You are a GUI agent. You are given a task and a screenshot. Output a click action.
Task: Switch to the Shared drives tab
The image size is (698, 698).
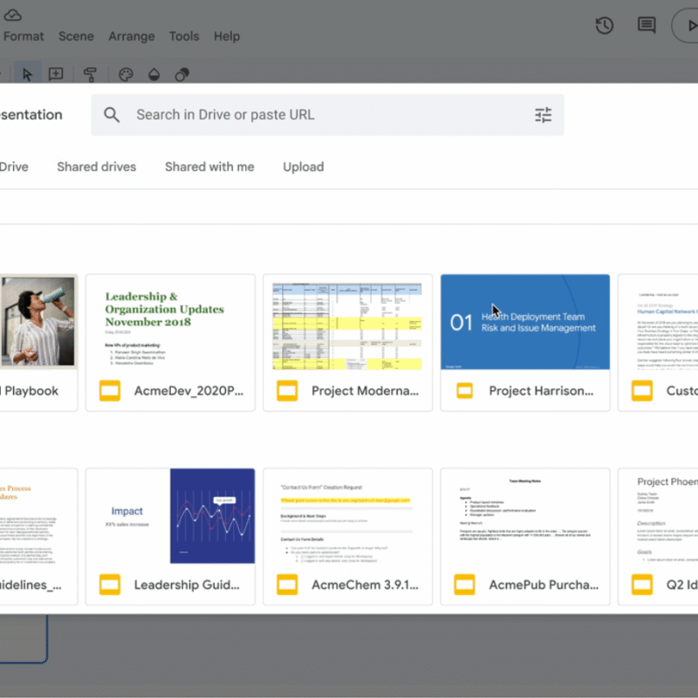96,167
